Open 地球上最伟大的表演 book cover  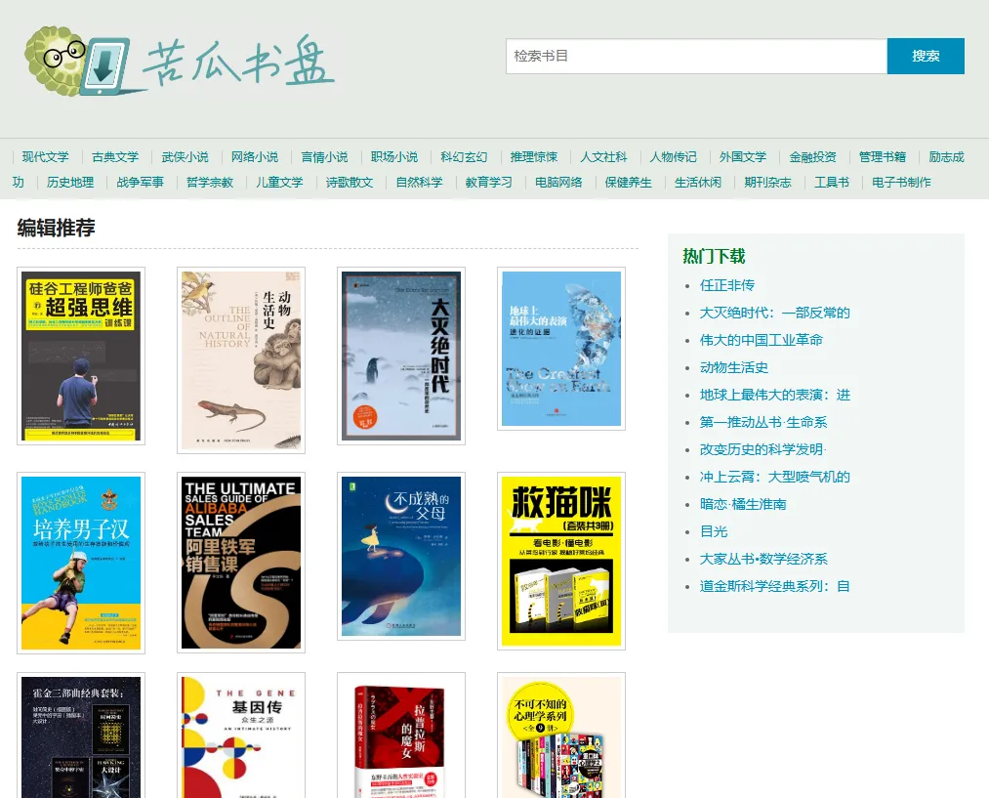point(561,349)
